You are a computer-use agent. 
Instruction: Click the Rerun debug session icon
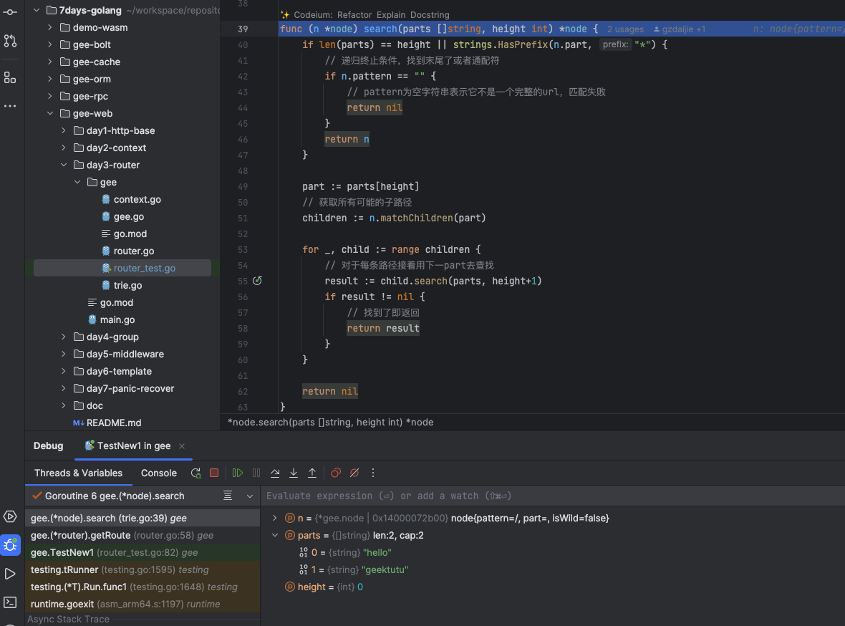click(195, 473)
